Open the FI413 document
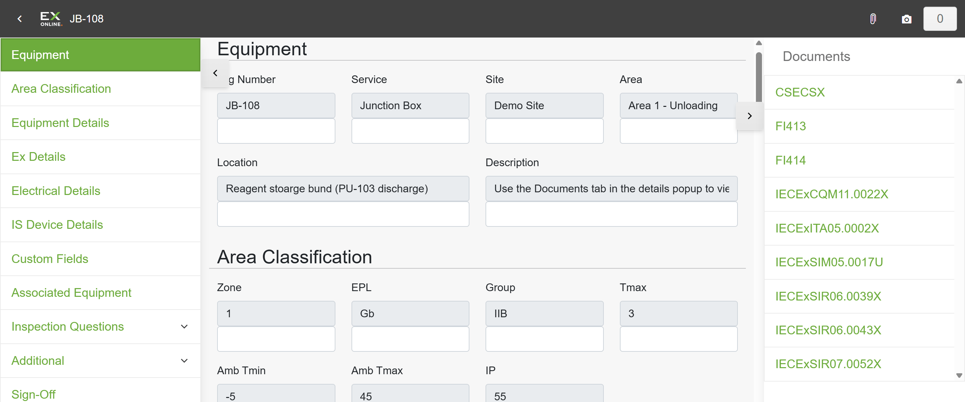This screenshot has height=402, width=965. coord(859,126)
